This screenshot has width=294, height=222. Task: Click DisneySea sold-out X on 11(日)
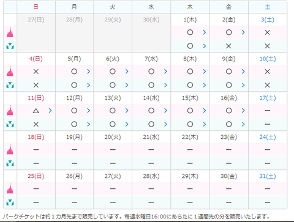36,124
